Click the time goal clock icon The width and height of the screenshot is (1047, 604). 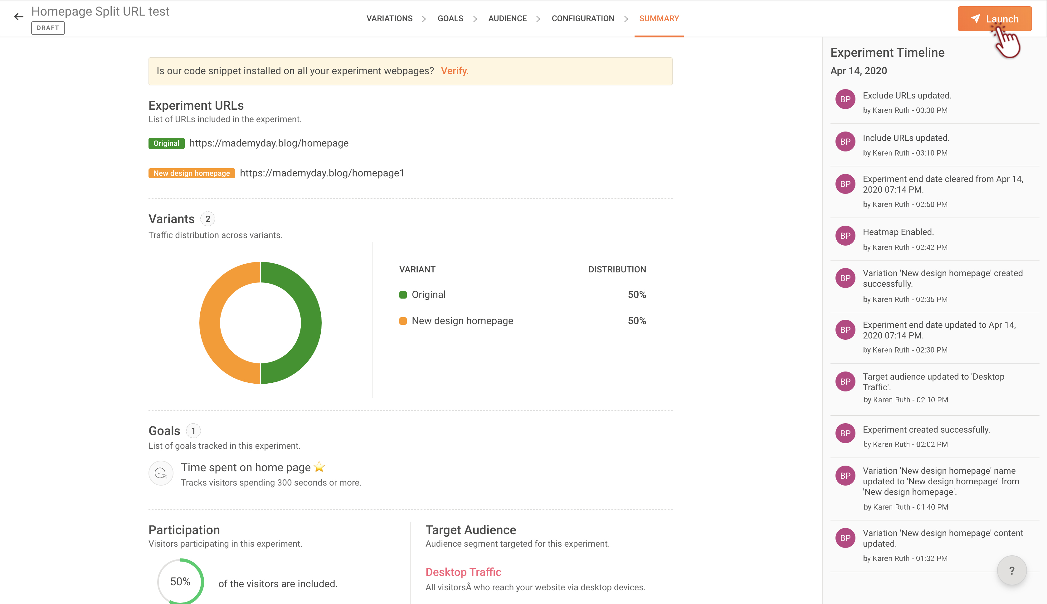coord(161,473)
